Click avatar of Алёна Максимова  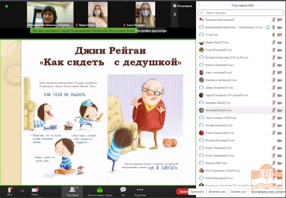[x=201, y=133]
